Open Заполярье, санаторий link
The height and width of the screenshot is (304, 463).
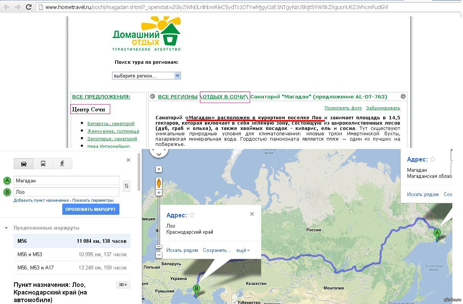(x=112, y=139)
